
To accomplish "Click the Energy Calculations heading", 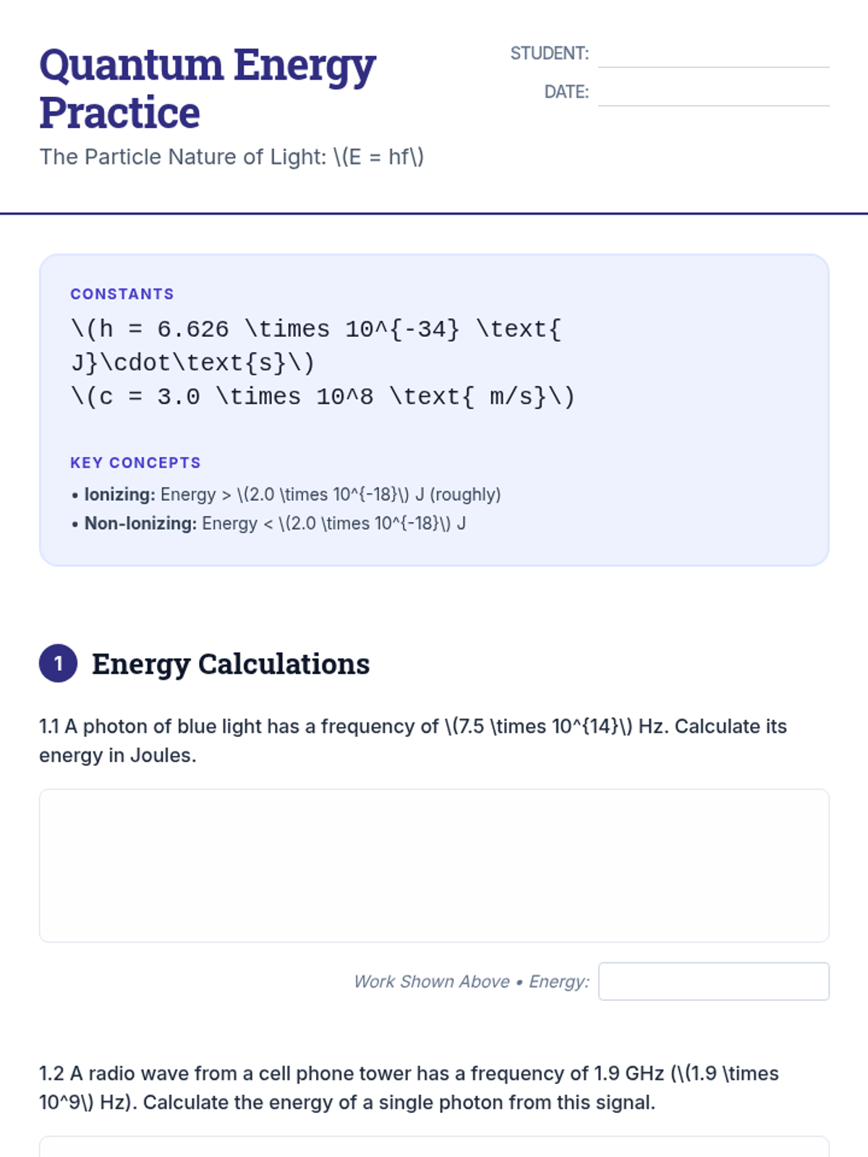I will (x=231, y=664).
